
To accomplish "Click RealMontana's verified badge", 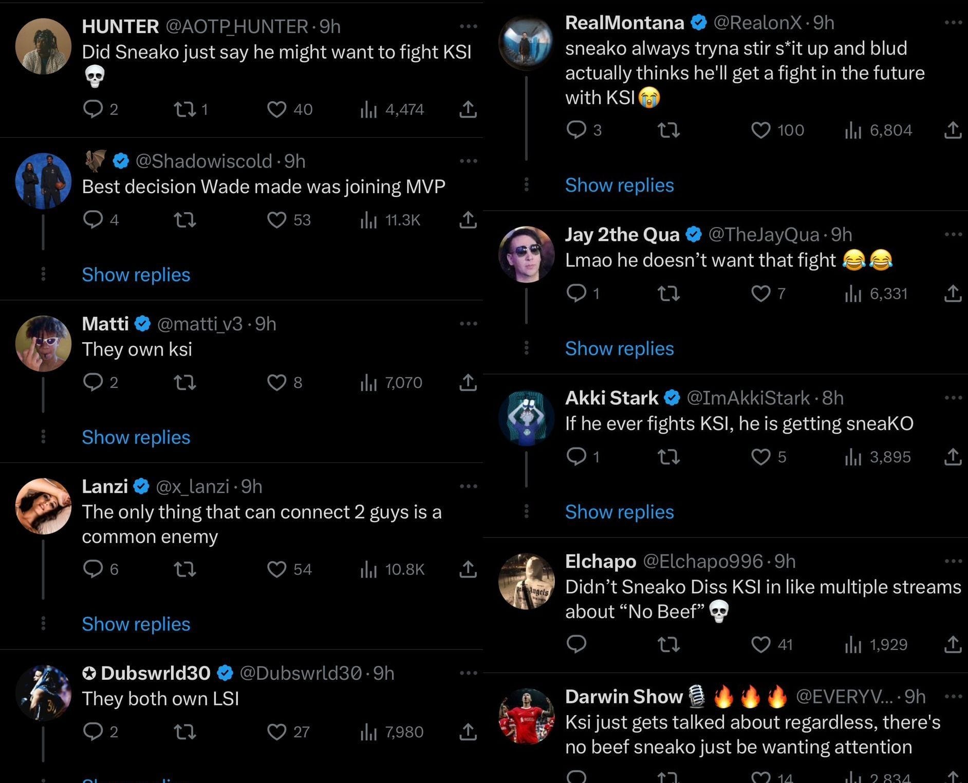I will [x=698, y=23].
